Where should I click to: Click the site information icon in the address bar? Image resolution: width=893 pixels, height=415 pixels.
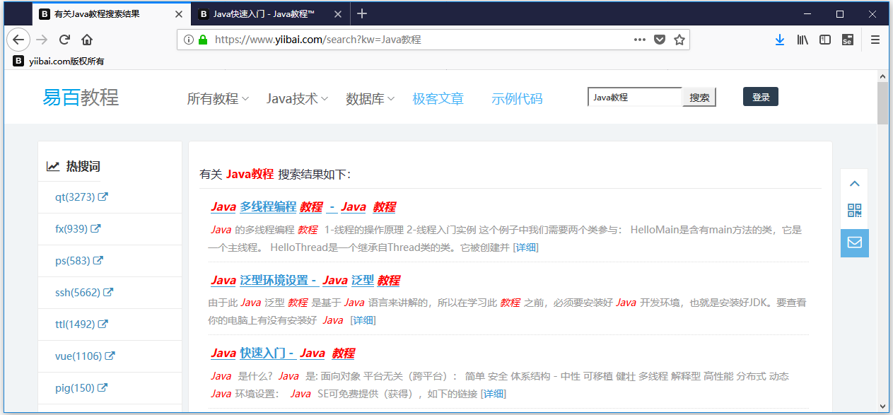coord(189,40)
